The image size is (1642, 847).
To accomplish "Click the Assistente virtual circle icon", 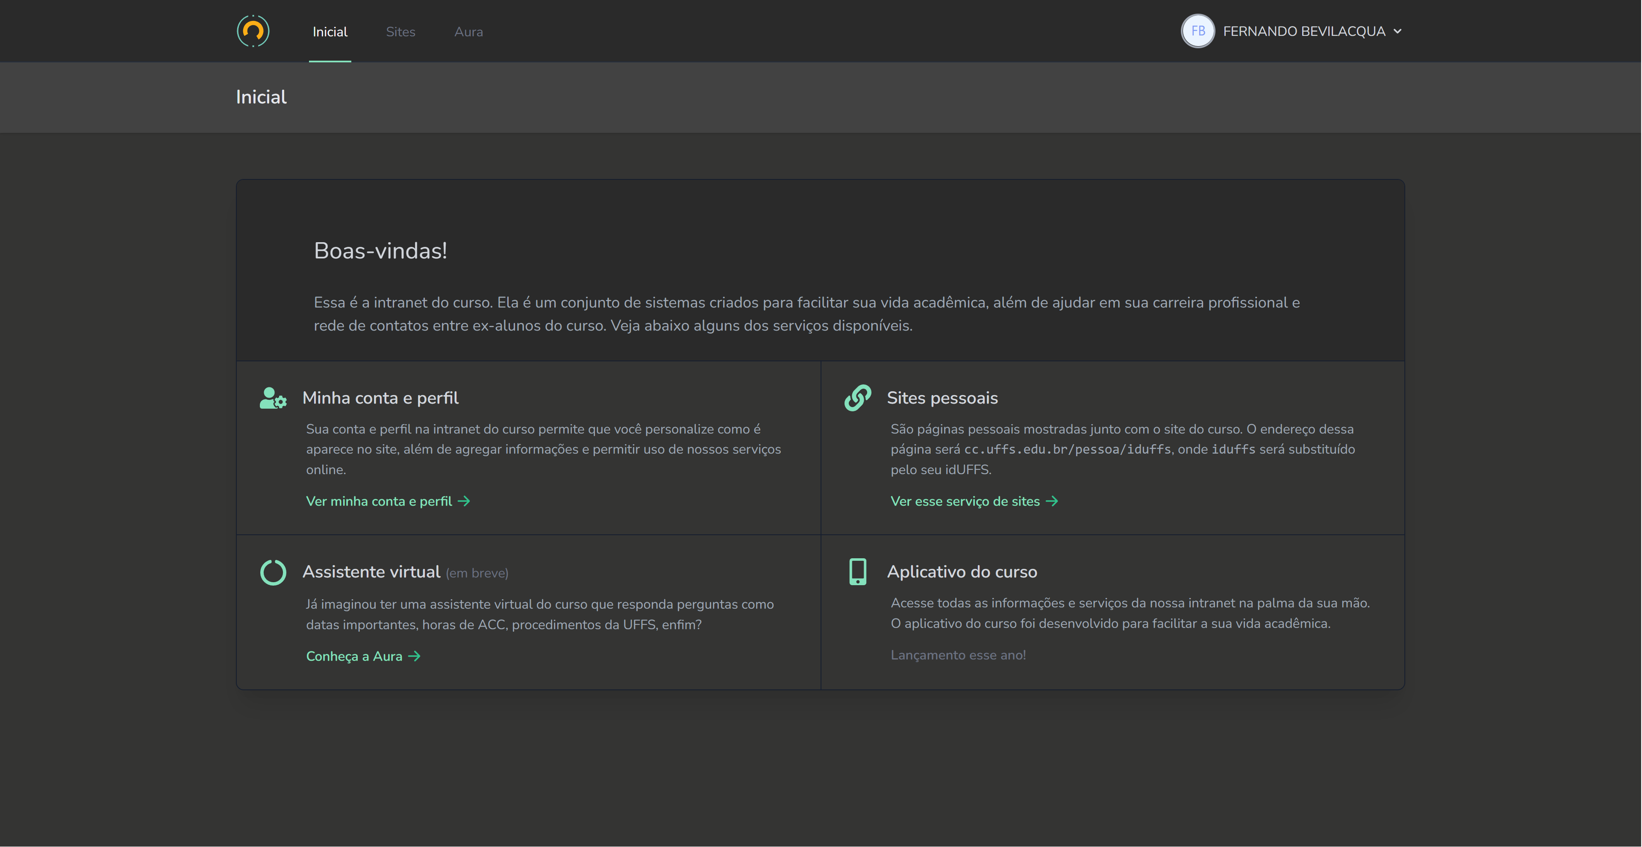I will 273,572.
